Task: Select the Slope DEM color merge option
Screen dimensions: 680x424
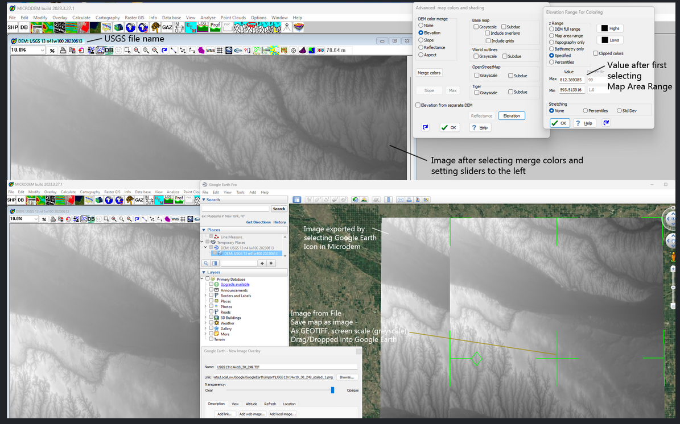Action: (x=421, y=40)
